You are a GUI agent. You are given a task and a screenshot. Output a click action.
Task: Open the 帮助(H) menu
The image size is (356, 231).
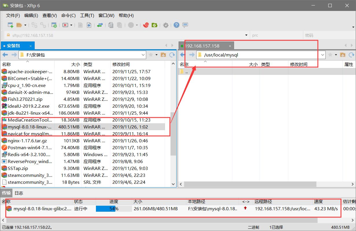click(126, 16)
